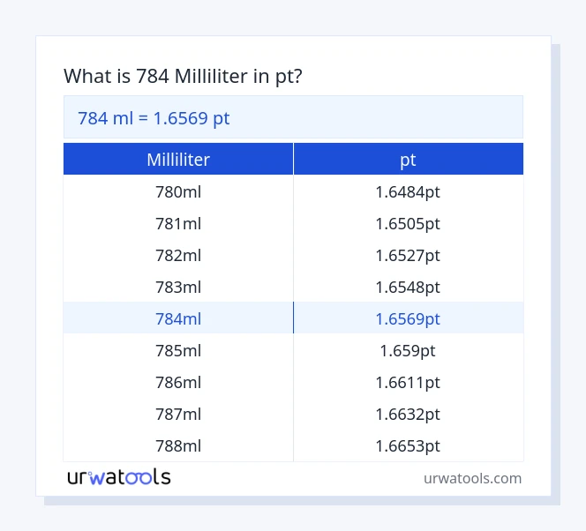Click the 784 ml = 1.6569 pt result
Image resolution: width=586 pixels, height=531 pixels.
point(154,117)
